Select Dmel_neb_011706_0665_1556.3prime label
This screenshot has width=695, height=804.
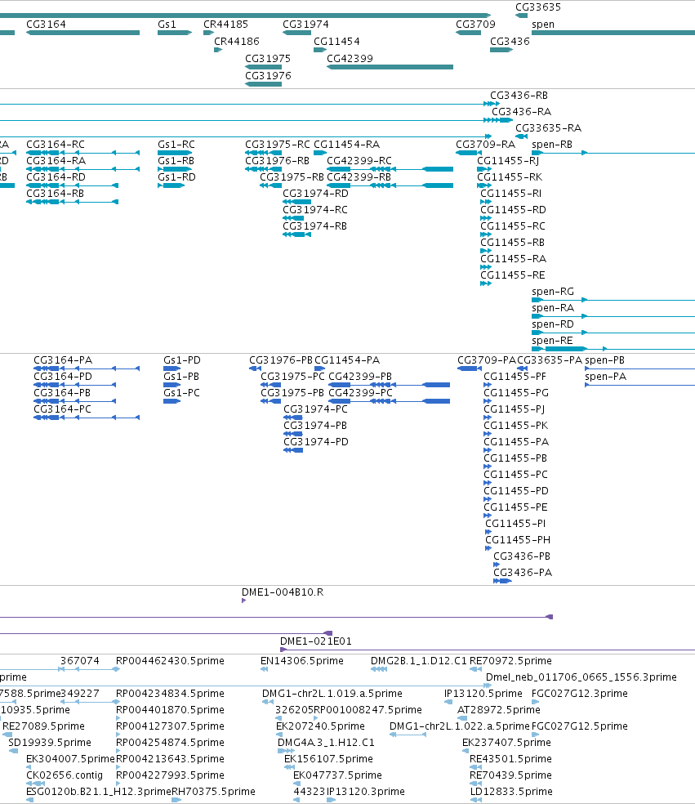(581, 677)
